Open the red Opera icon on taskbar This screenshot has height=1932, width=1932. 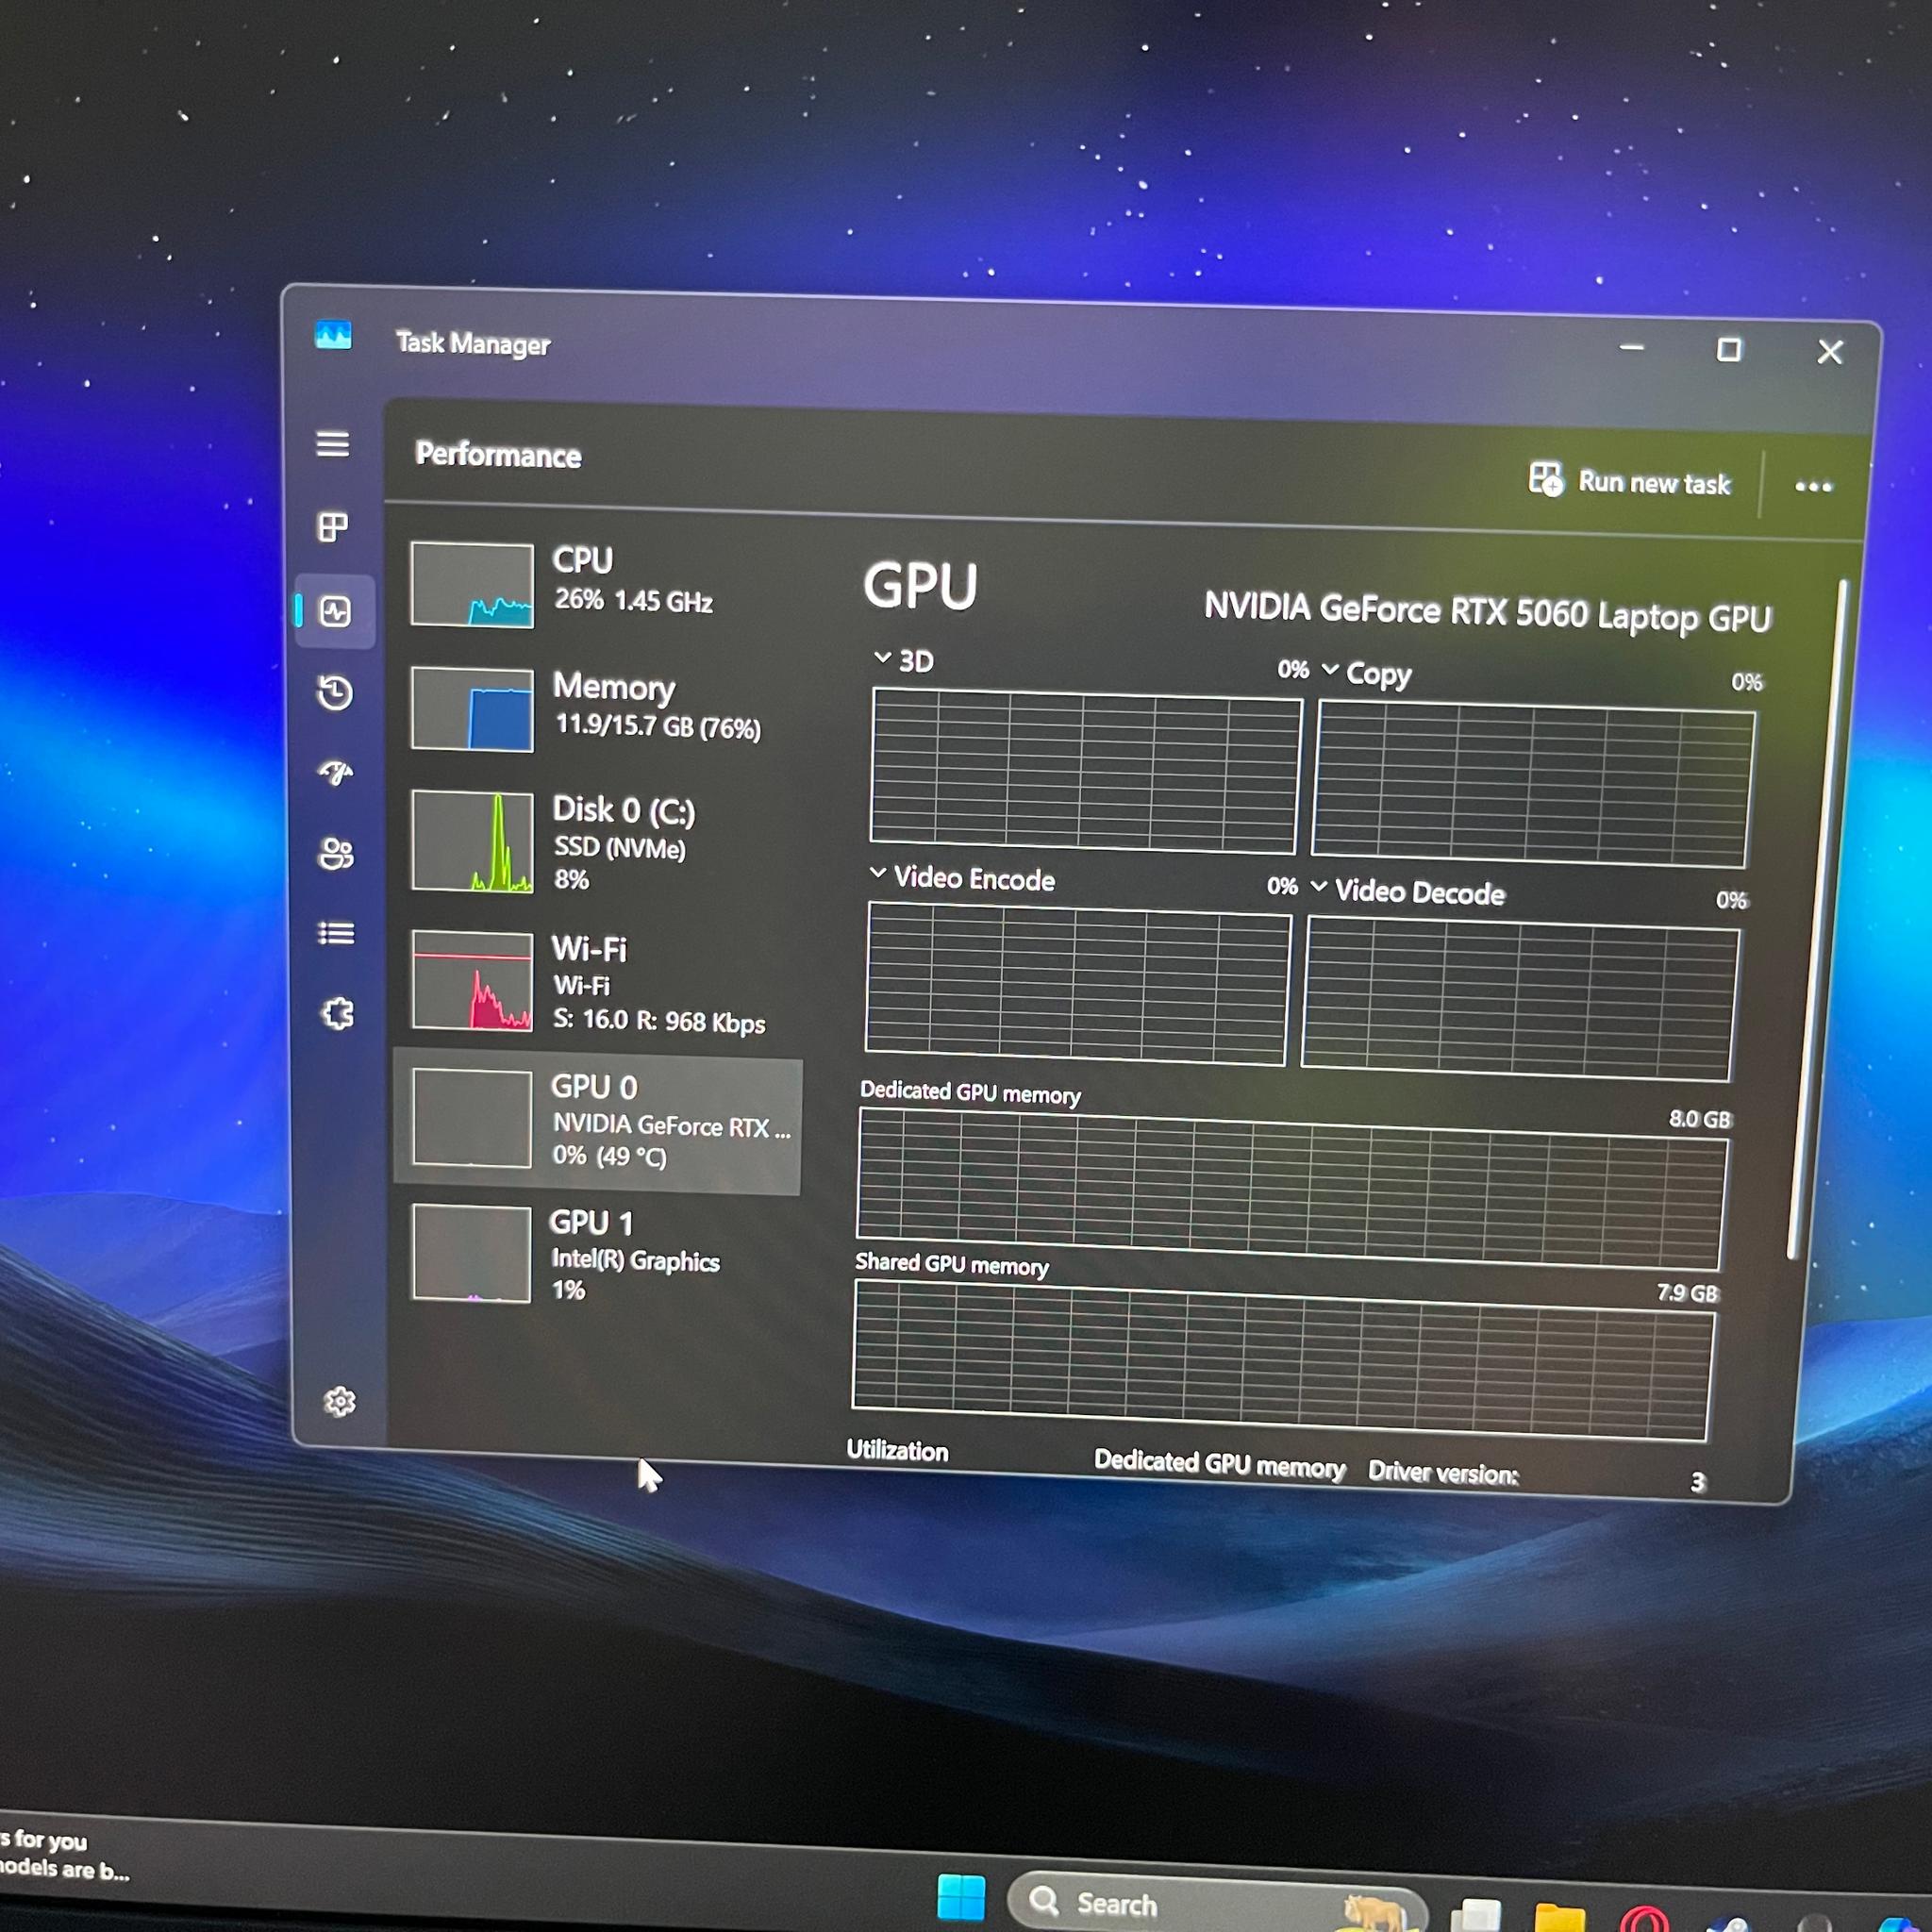[x=1645, y=1920]
